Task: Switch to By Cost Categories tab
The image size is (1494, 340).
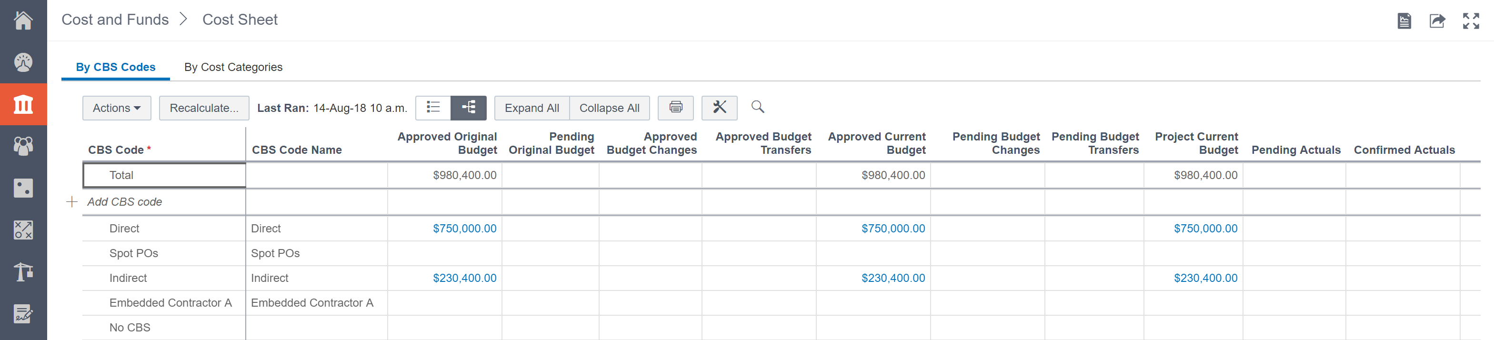Action: 233,67
